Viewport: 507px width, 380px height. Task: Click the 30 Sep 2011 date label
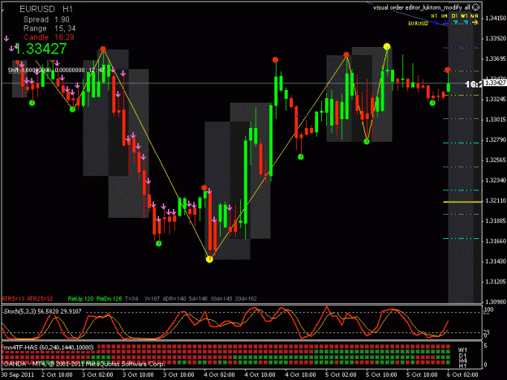coord(18,374)
